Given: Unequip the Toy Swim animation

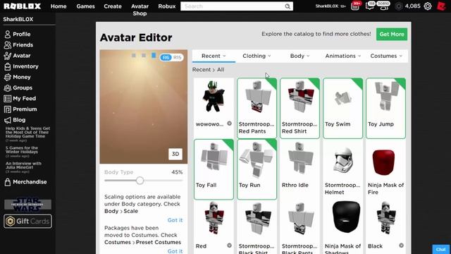Looking at the screenshot, I should (343, 108).
